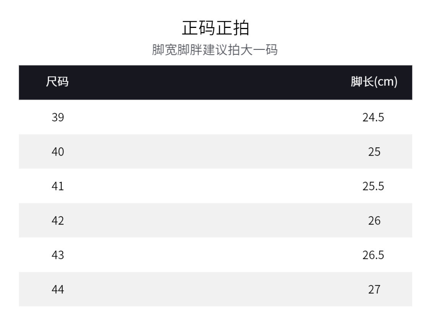Click the 25 foot length value
Image resolution: width=430 pixels, height=324 pixels.
point(374,152)
